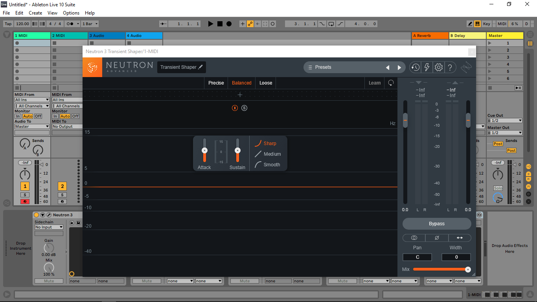Toggle the loop switch in transport
The image size is (537, 302).
coord(331,24)
